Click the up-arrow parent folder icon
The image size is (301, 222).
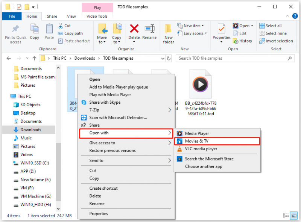click(34, 58)
